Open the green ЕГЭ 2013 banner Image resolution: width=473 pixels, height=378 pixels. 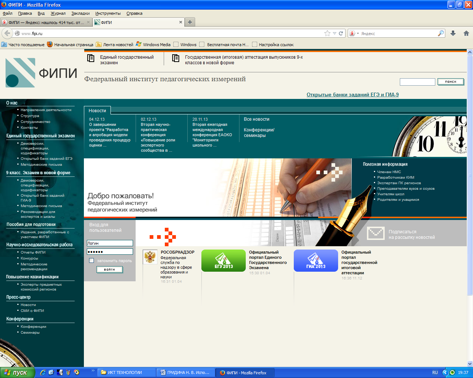(x=224, y=261)
